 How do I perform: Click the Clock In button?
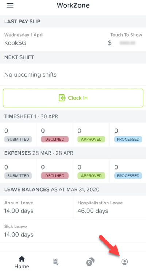[x=73, y=98]
